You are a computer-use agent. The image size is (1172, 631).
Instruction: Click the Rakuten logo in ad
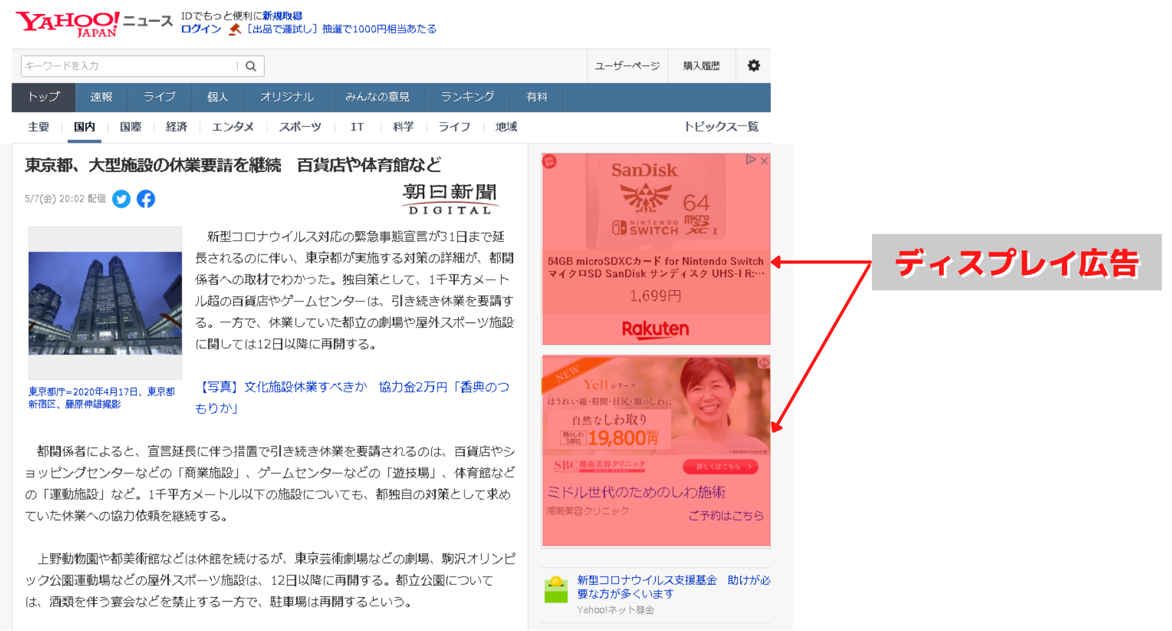coord(655,329)
